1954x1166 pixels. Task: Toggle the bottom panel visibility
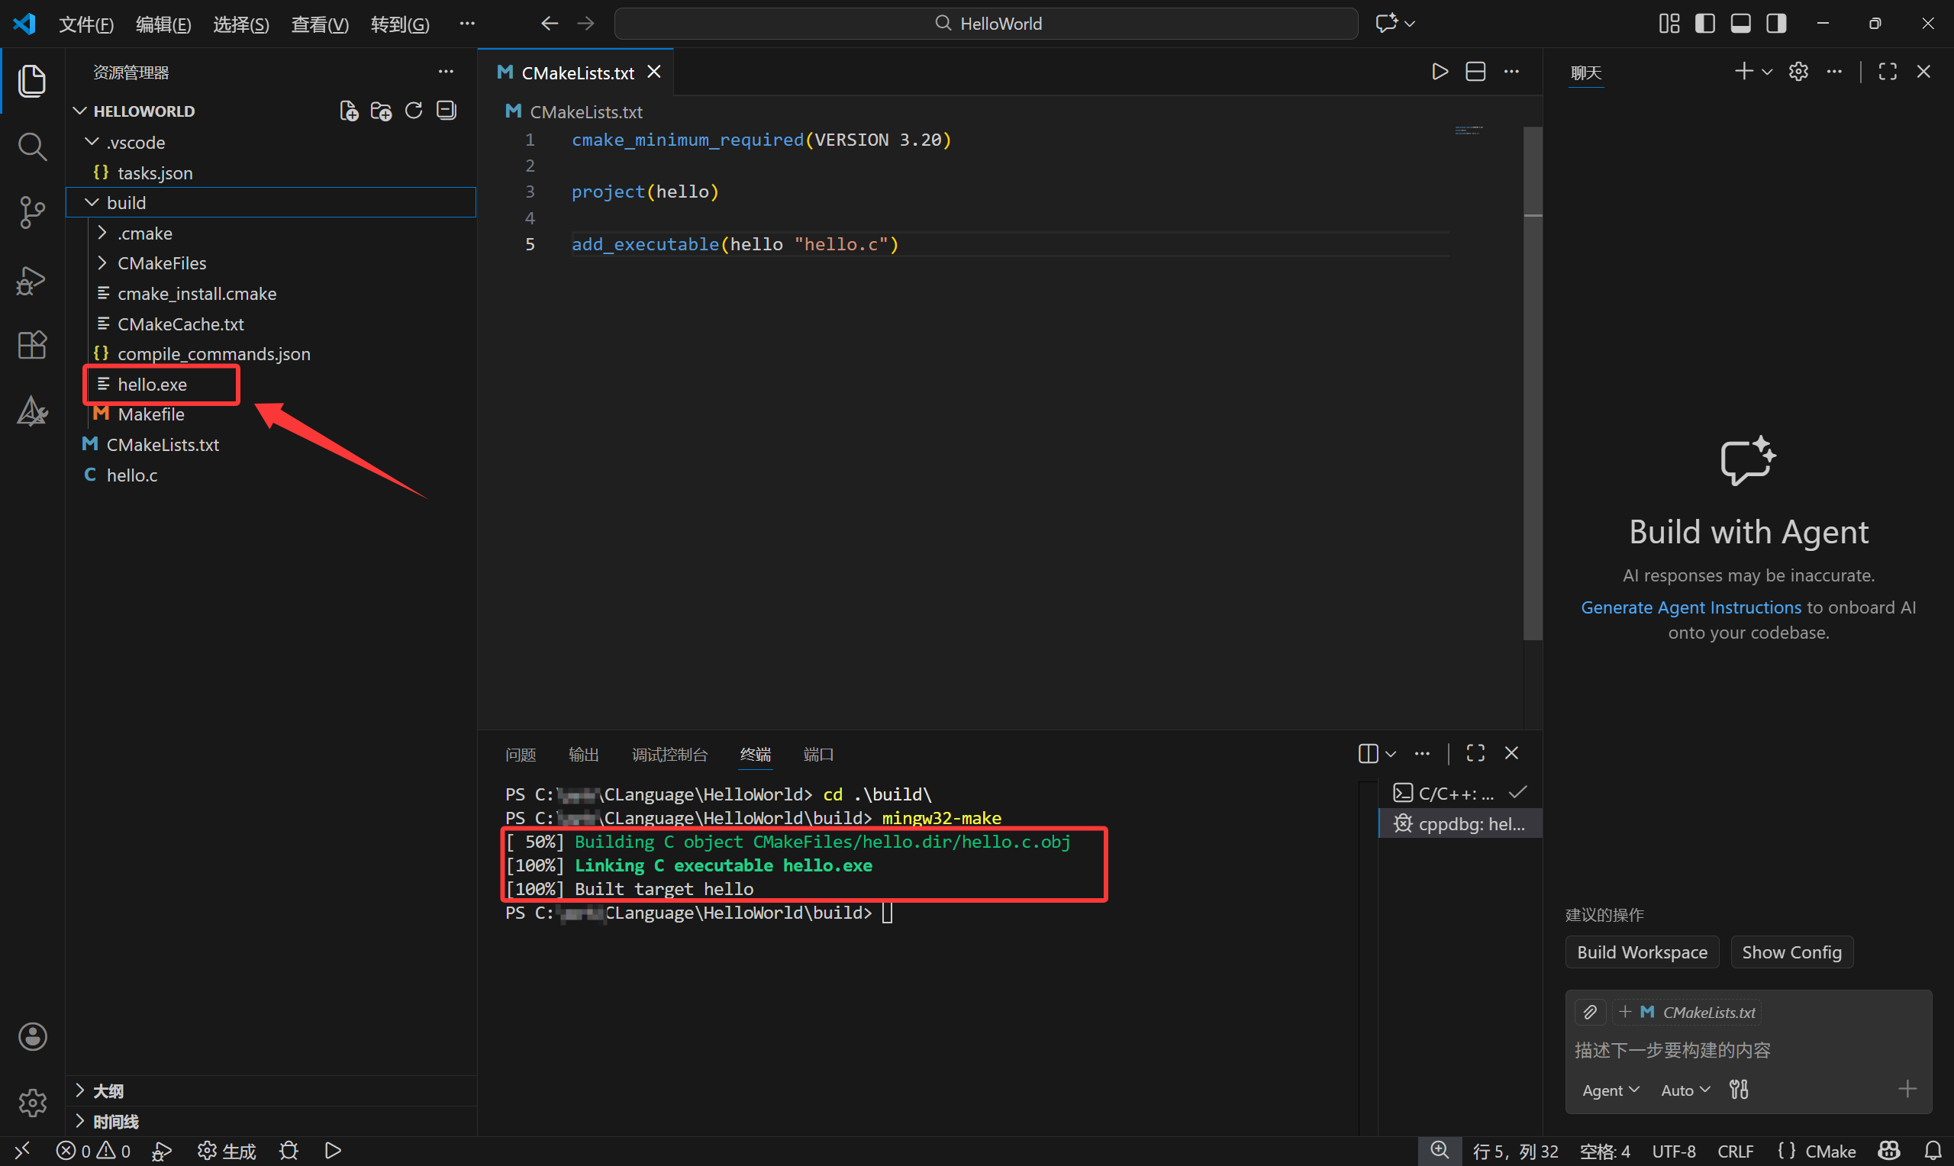coord(1740,24)
